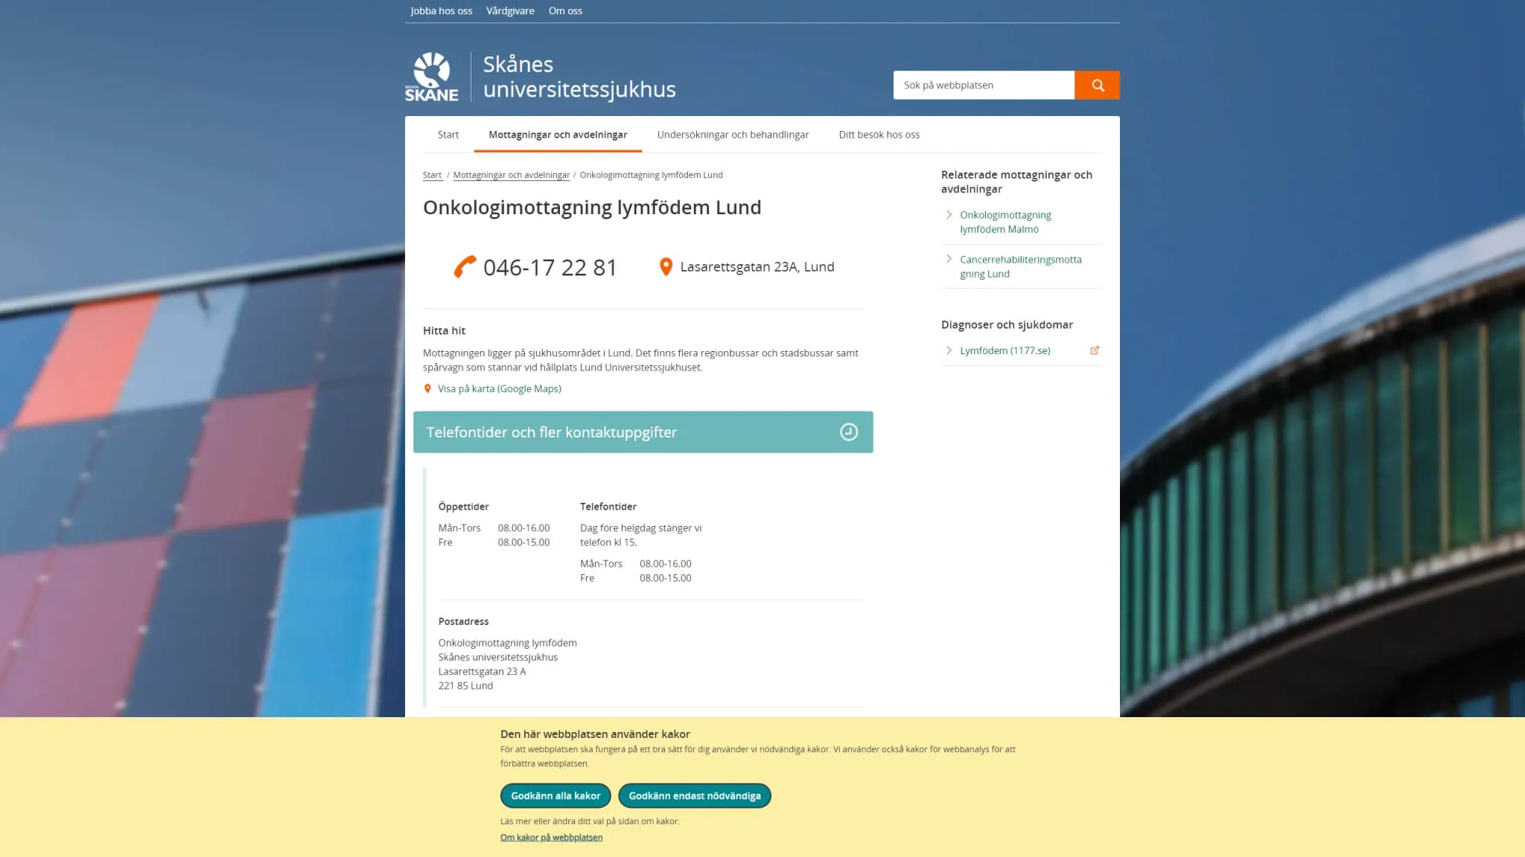This screenshot has width=1525, height=857.
Task: Click the Relaterade mottagningar och avdelningar heading
Action: point(1016,182)
